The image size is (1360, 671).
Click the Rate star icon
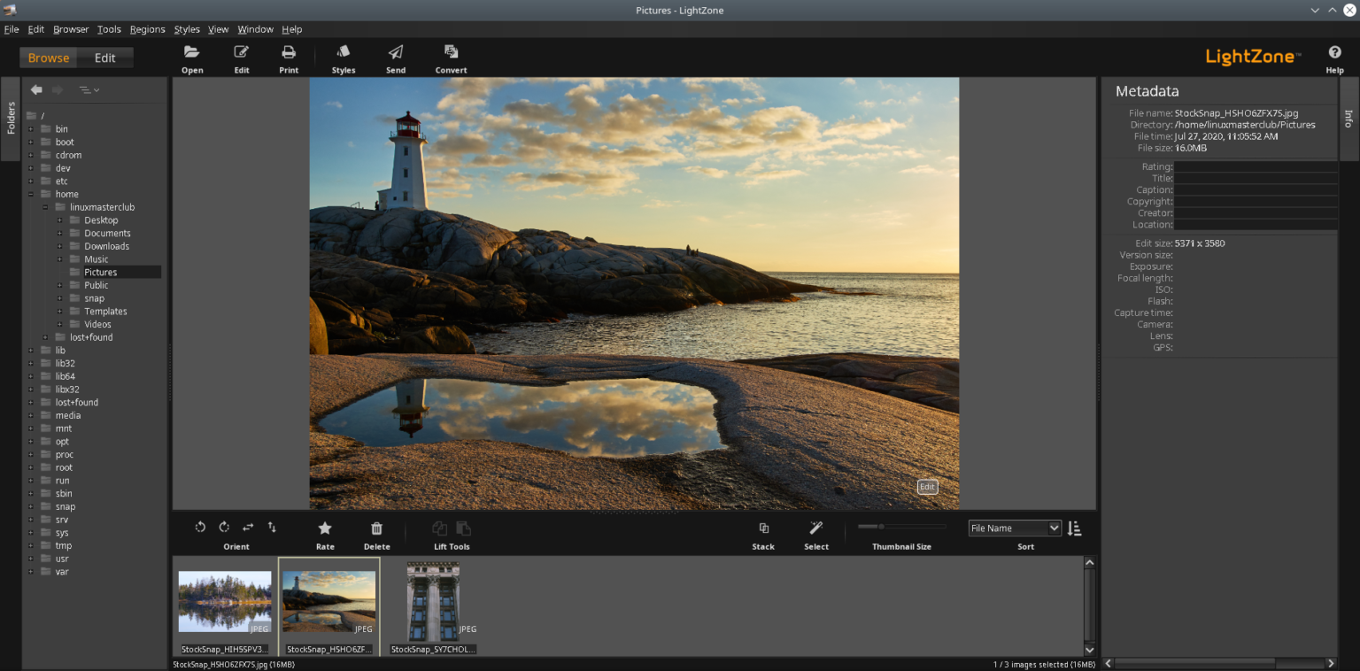(325, 528)
